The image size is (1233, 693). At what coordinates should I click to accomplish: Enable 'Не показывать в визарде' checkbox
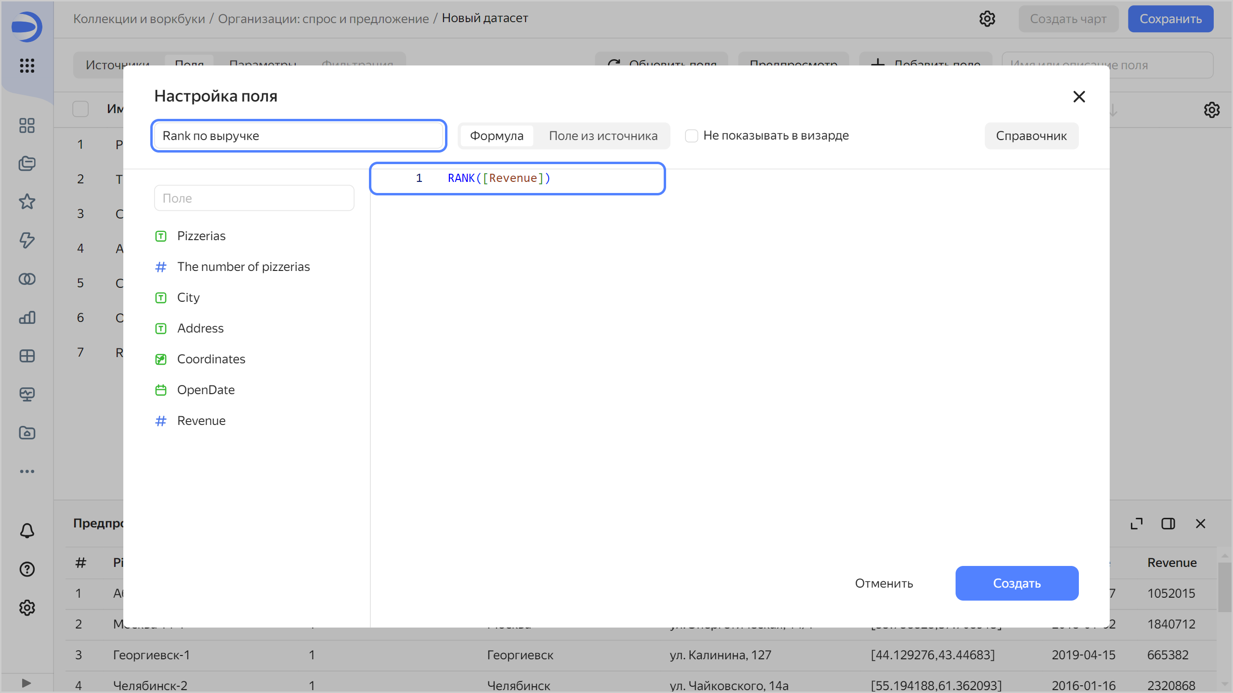click(692, 136)
